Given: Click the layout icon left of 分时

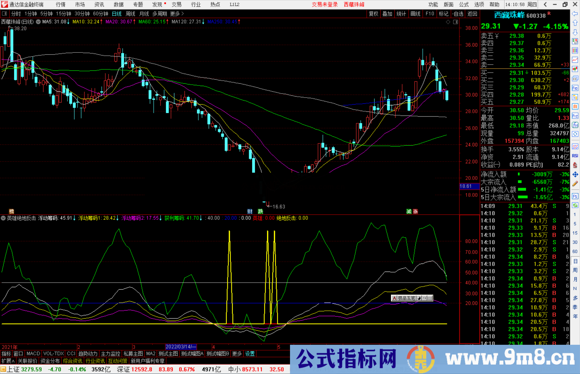Looking at the screenshot, I should tap(4, 14).
